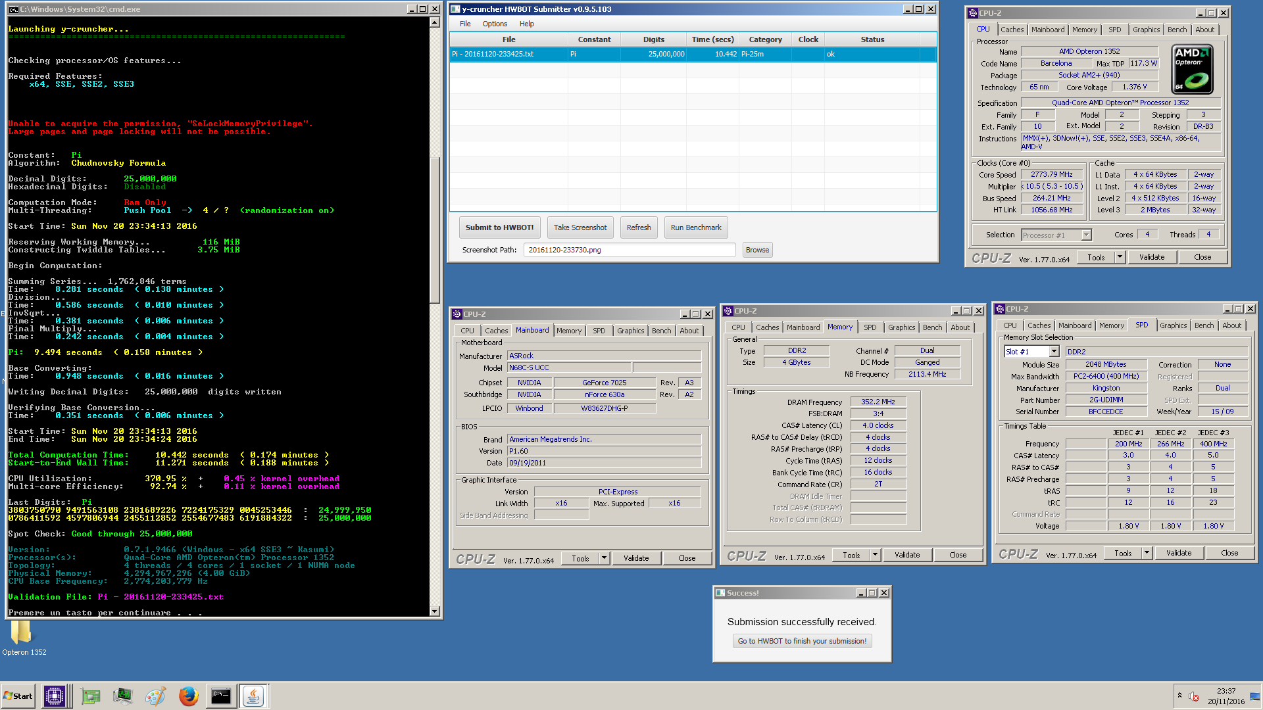
Task: Click Browse next to Screenshot Path
Action: [757, 250]
